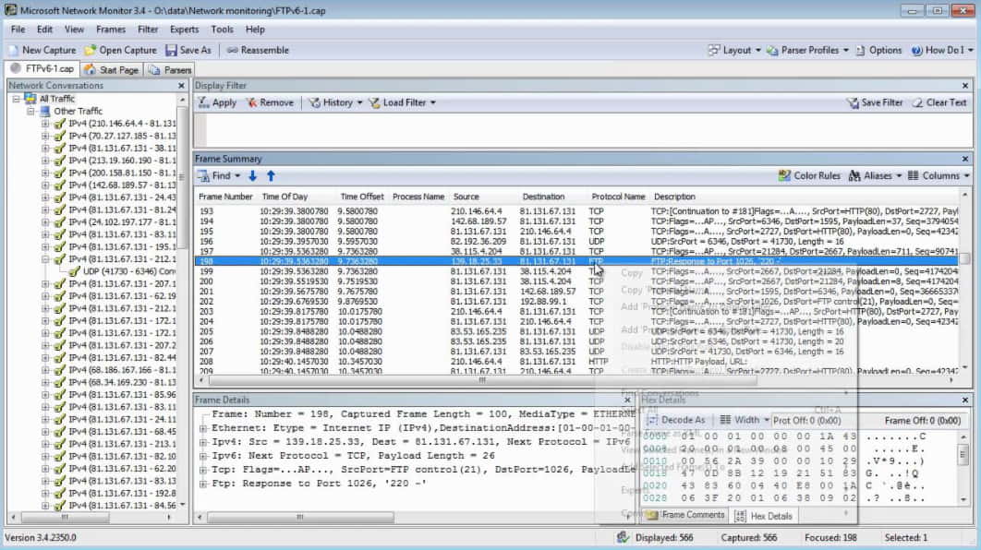The height and width of the screenshot is (550, 981).
Task: Click the Options toolbar button
Action: pyautogui.click(x=878, y=50)
